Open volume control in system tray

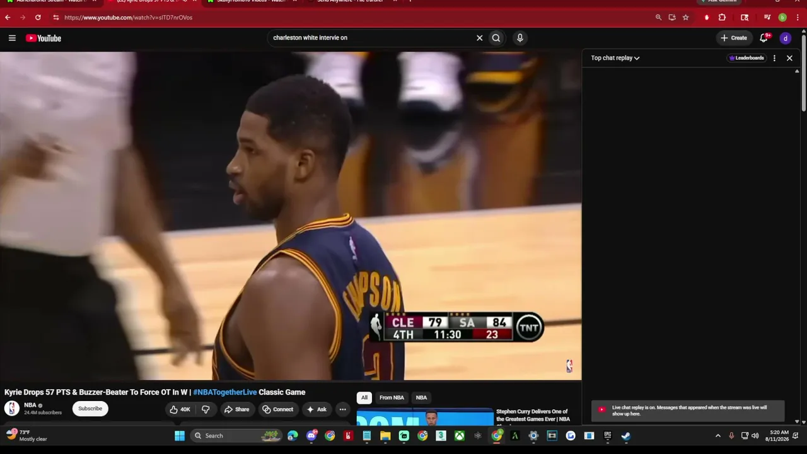755,436
